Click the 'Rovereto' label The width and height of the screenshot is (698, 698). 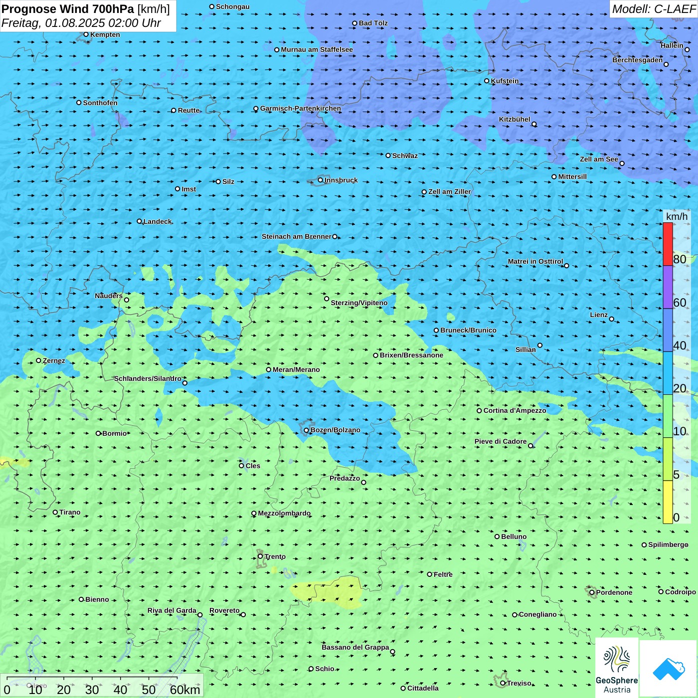click(x=225, y=610)
